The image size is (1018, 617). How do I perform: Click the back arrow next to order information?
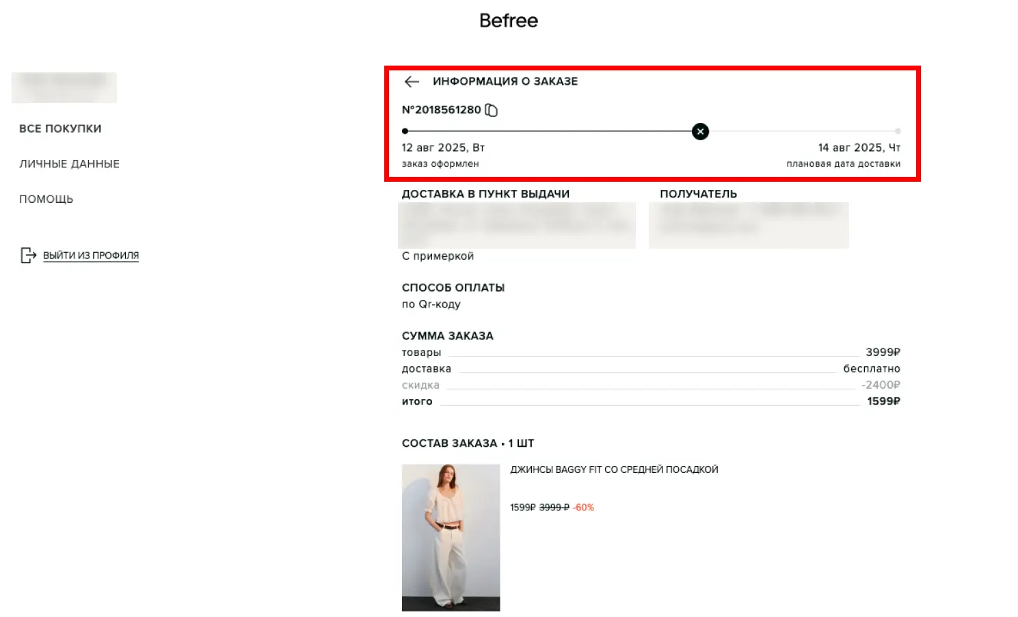(411, 82)
